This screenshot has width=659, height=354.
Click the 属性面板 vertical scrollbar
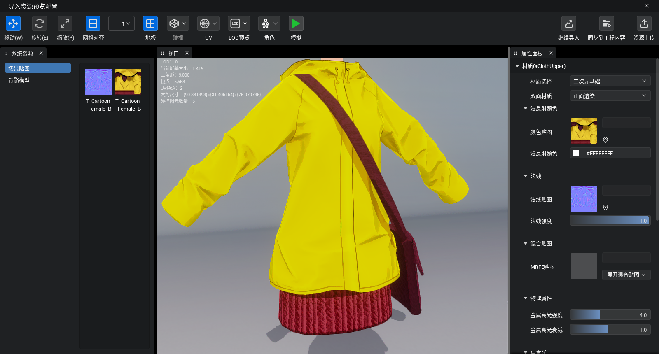(x=657, y=140)
